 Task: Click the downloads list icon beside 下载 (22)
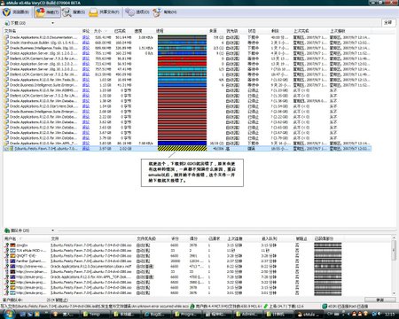pos(7,23)
